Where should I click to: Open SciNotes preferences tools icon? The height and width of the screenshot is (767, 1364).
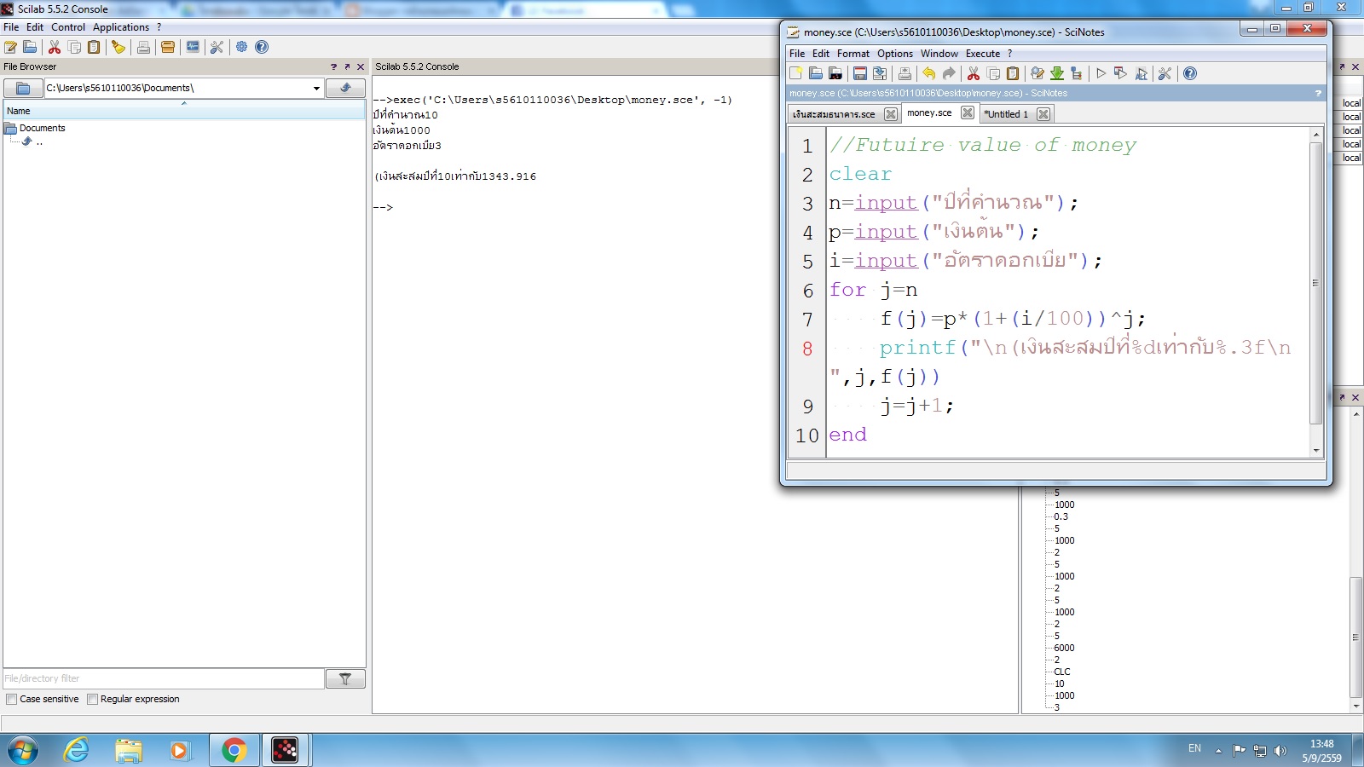(x=1165, y=73)
